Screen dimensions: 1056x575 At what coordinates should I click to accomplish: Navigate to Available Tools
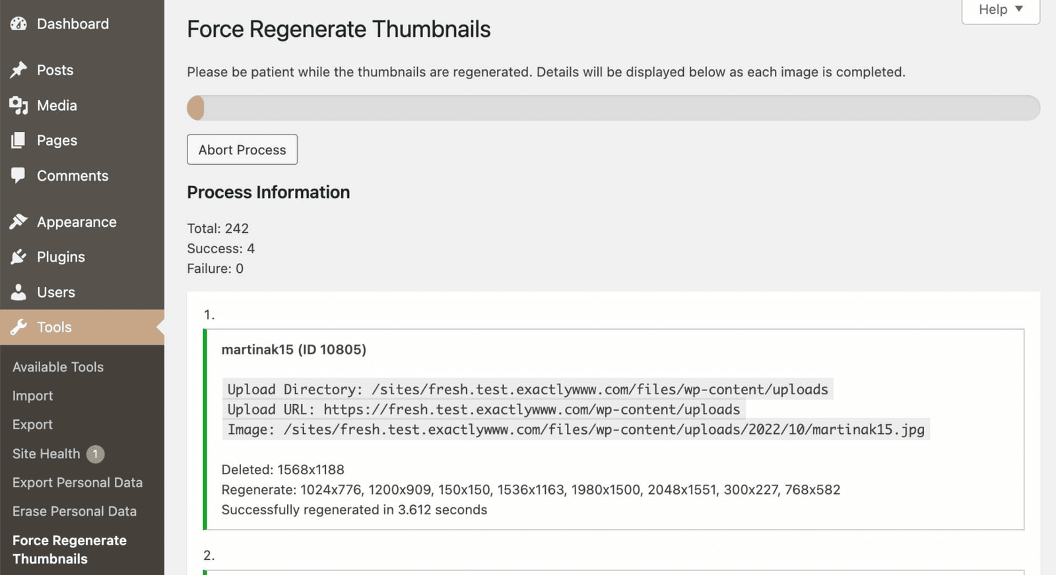(x=58, y=367)
